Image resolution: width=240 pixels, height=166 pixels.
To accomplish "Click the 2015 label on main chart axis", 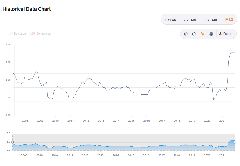I will click(x=131, y=121).
